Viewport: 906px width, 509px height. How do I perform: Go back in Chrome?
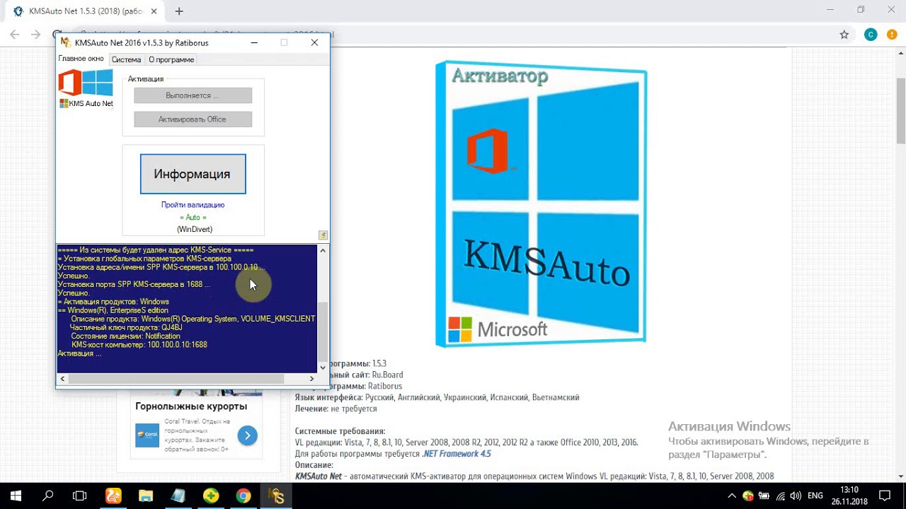coord(15,34)
